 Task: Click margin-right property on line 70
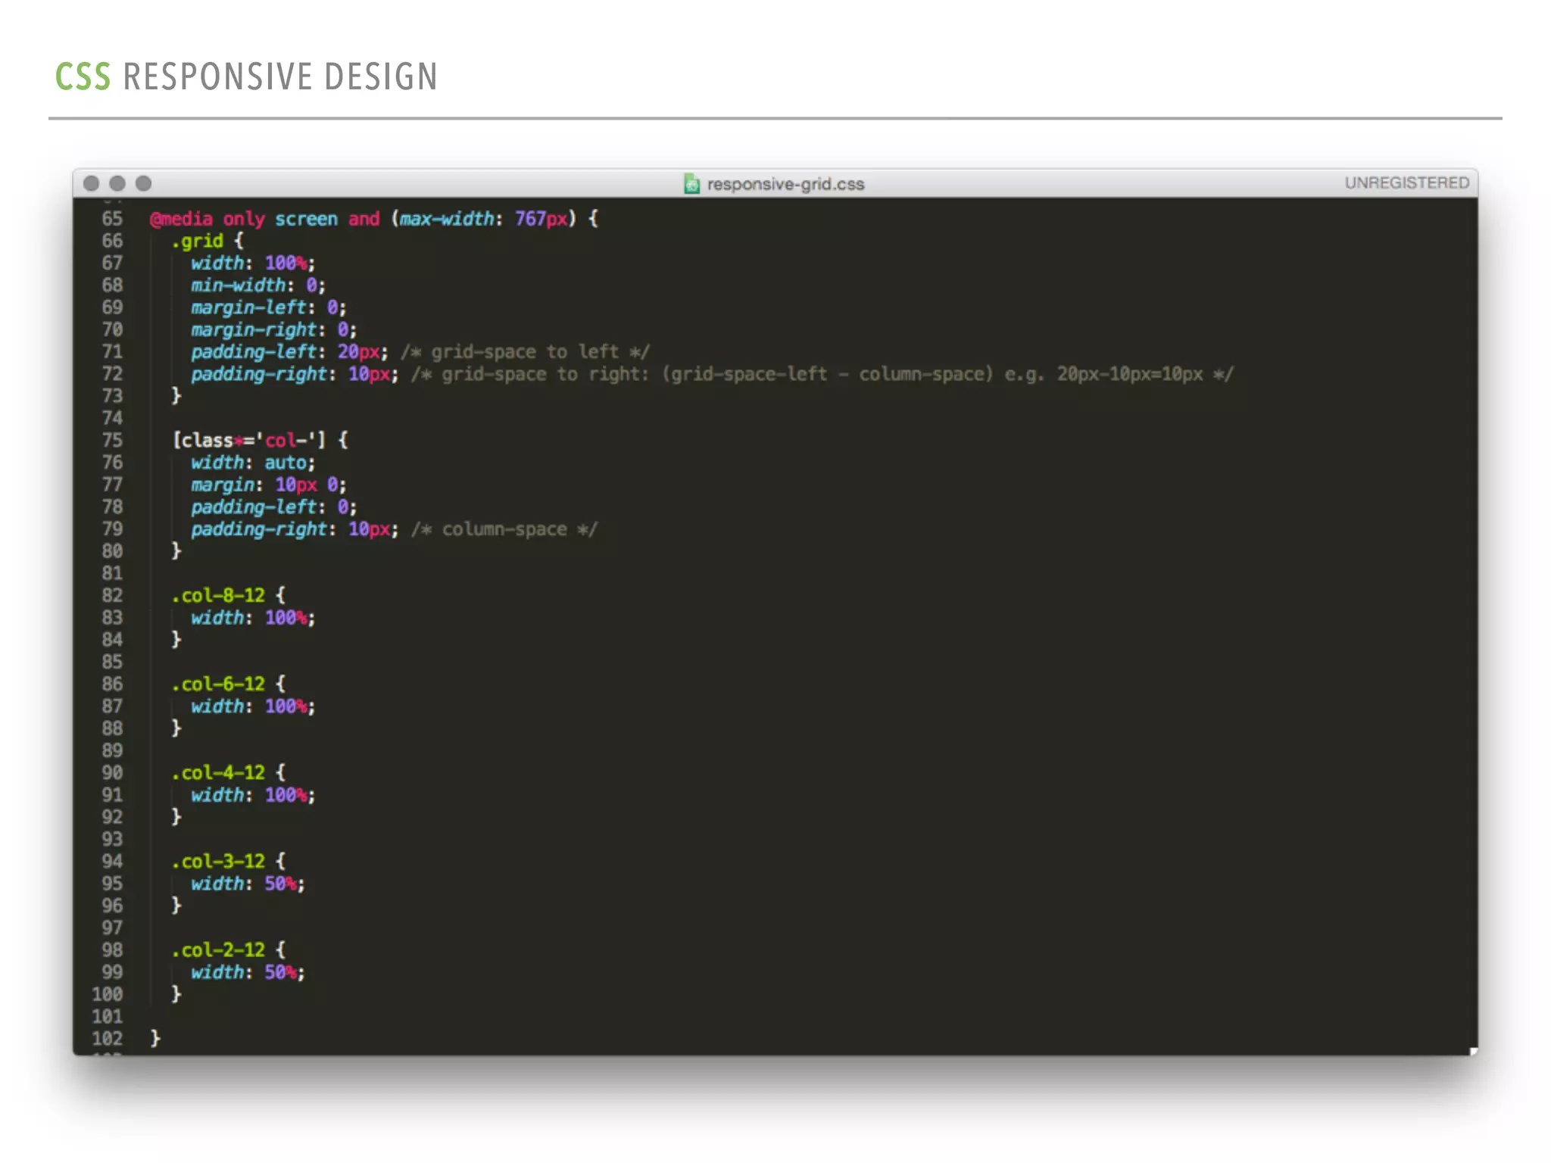coord(254,329)
